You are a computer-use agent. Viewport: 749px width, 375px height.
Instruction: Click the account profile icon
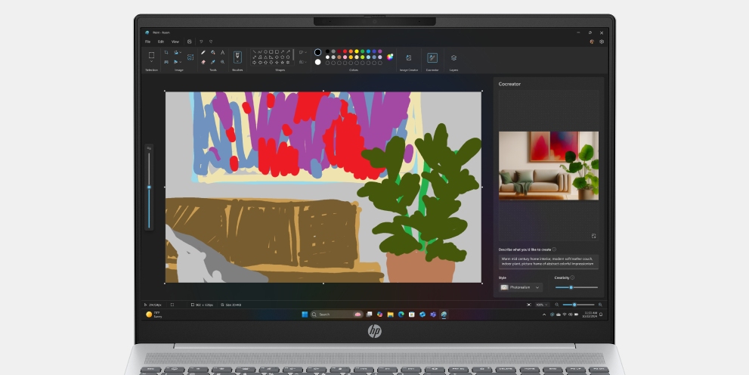592,42
